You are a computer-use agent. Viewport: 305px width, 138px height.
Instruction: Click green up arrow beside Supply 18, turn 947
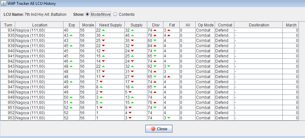click(x=132, y=87)
